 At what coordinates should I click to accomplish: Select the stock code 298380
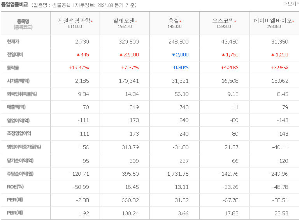pos(274,26)
